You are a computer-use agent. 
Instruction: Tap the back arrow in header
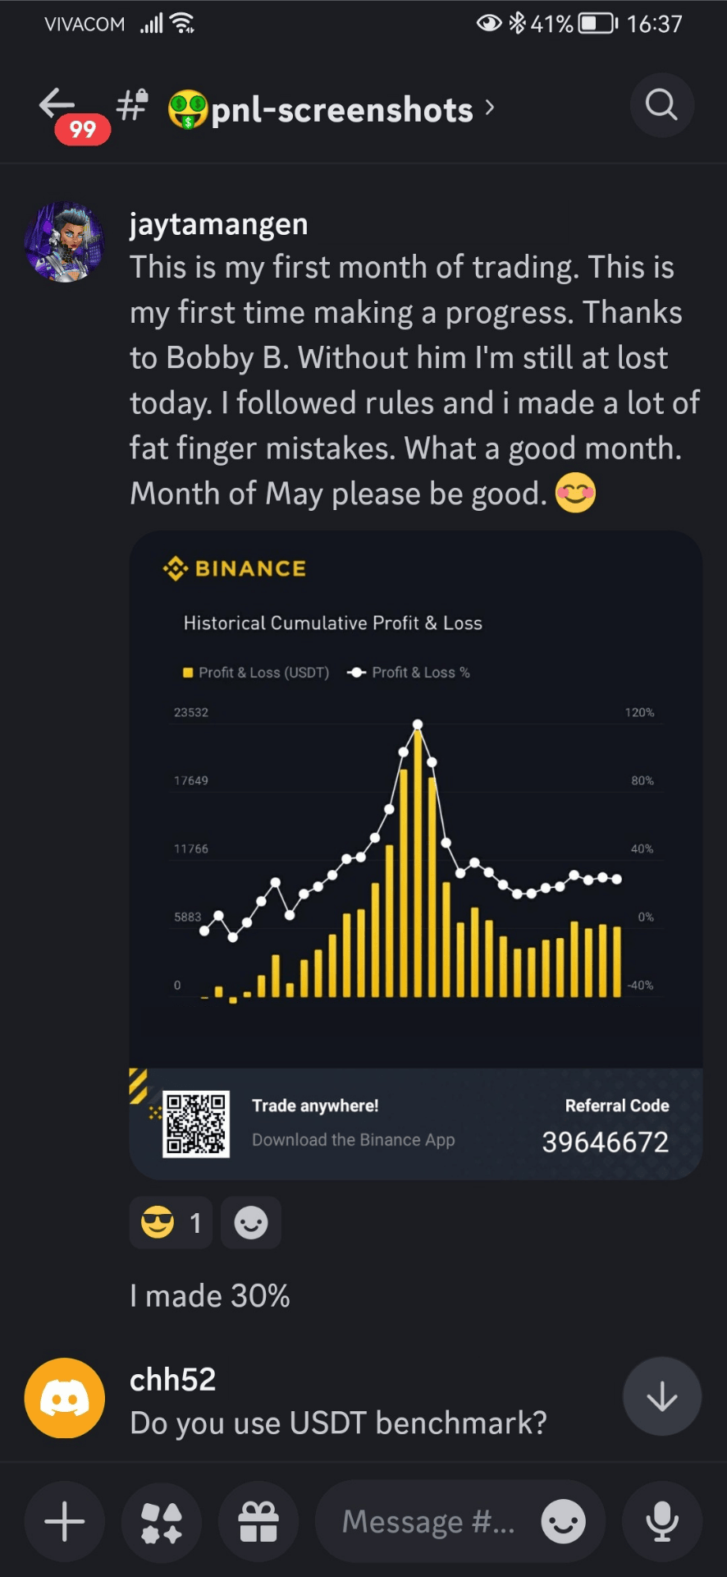[57, 104]
